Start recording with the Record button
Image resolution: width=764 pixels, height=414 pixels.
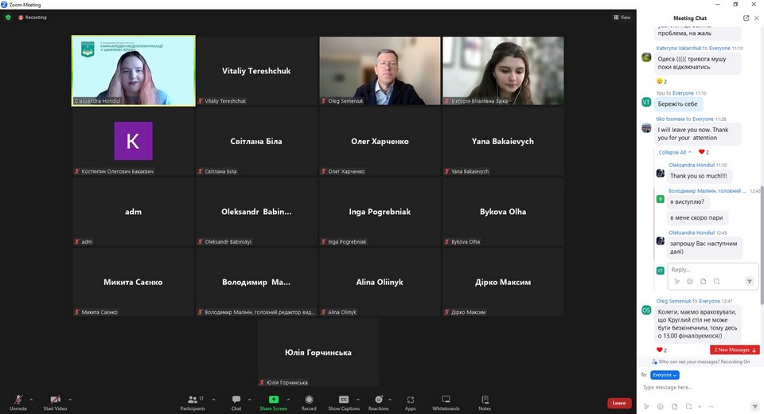coord(309,400)
